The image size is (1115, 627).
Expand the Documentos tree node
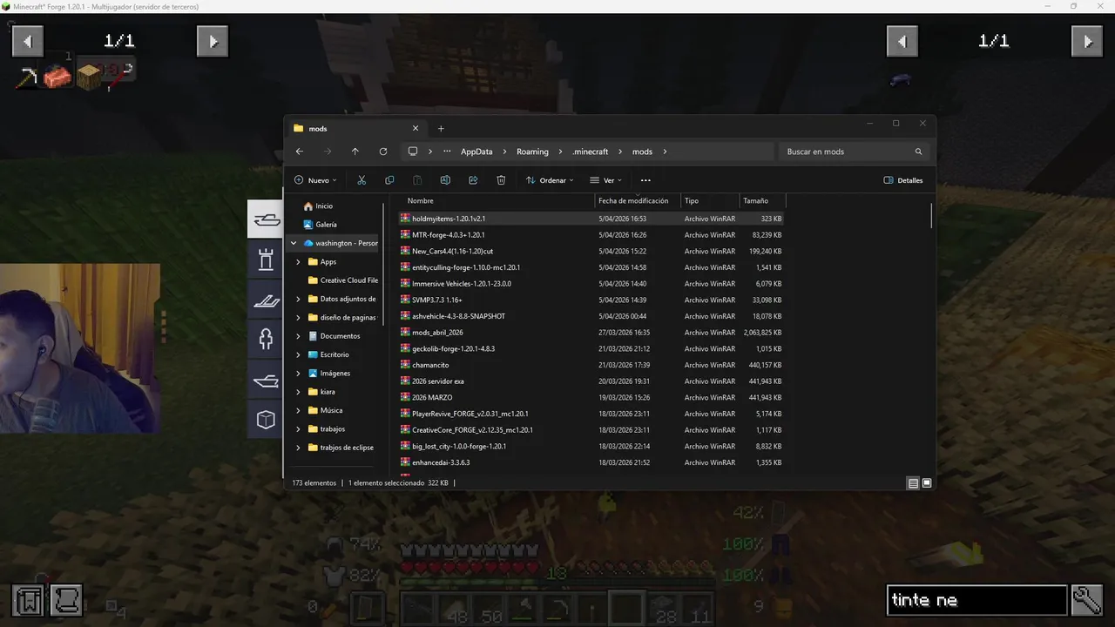(299, 336)
